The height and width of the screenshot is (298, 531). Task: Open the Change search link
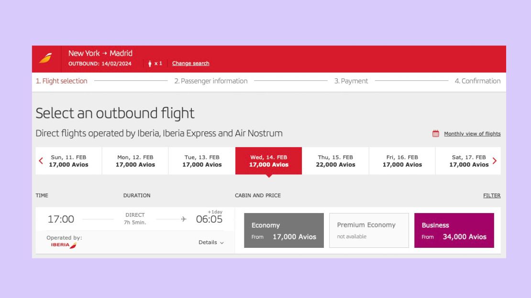[x=191, y=63]
